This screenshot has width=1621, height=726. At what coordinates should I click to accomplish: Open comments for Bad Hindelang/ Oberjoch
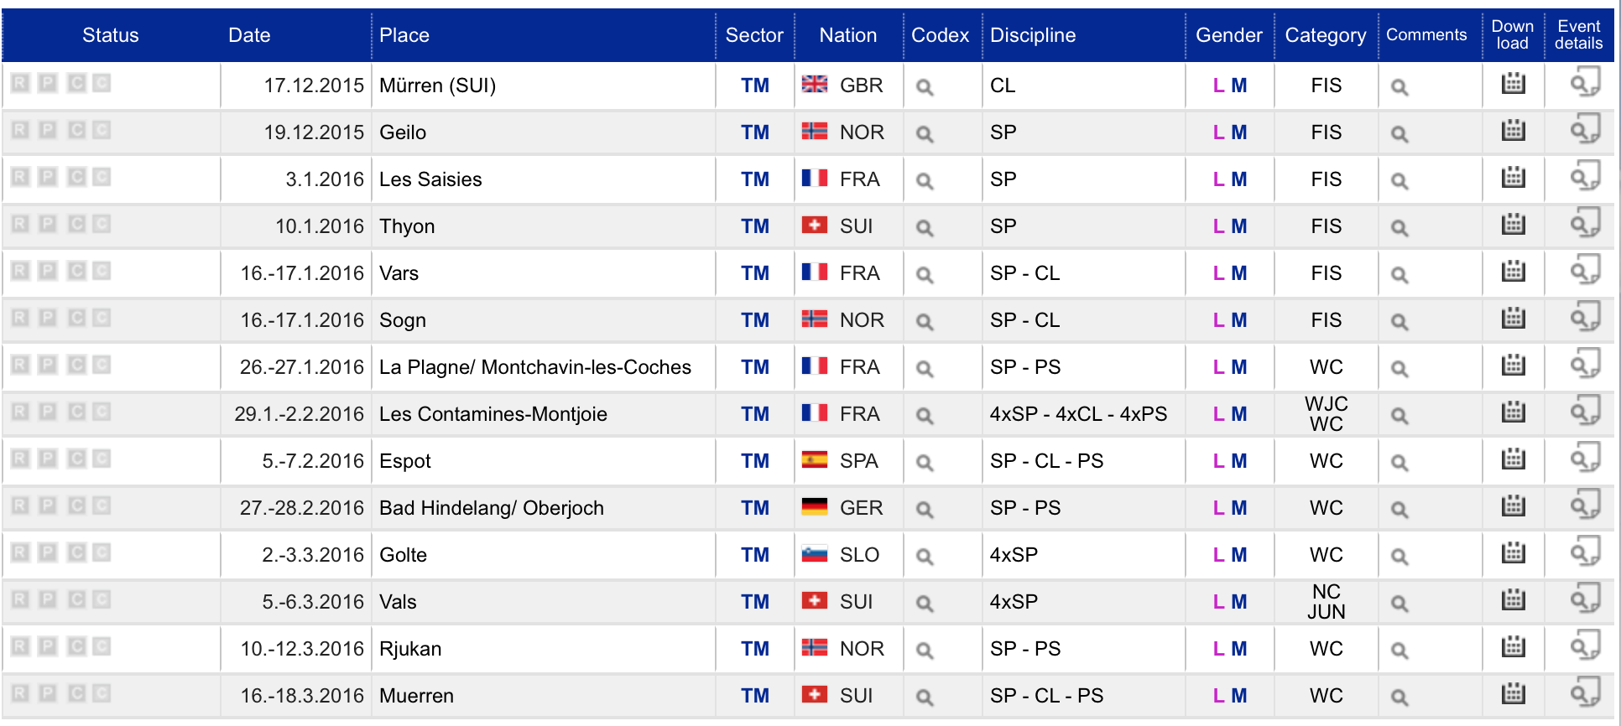point(1399,510)
